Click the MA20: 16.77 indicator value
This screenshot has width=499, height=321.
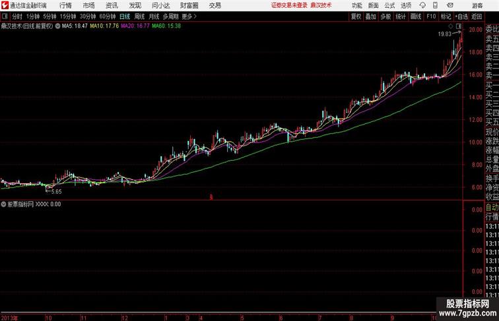[x=135, y=26]
